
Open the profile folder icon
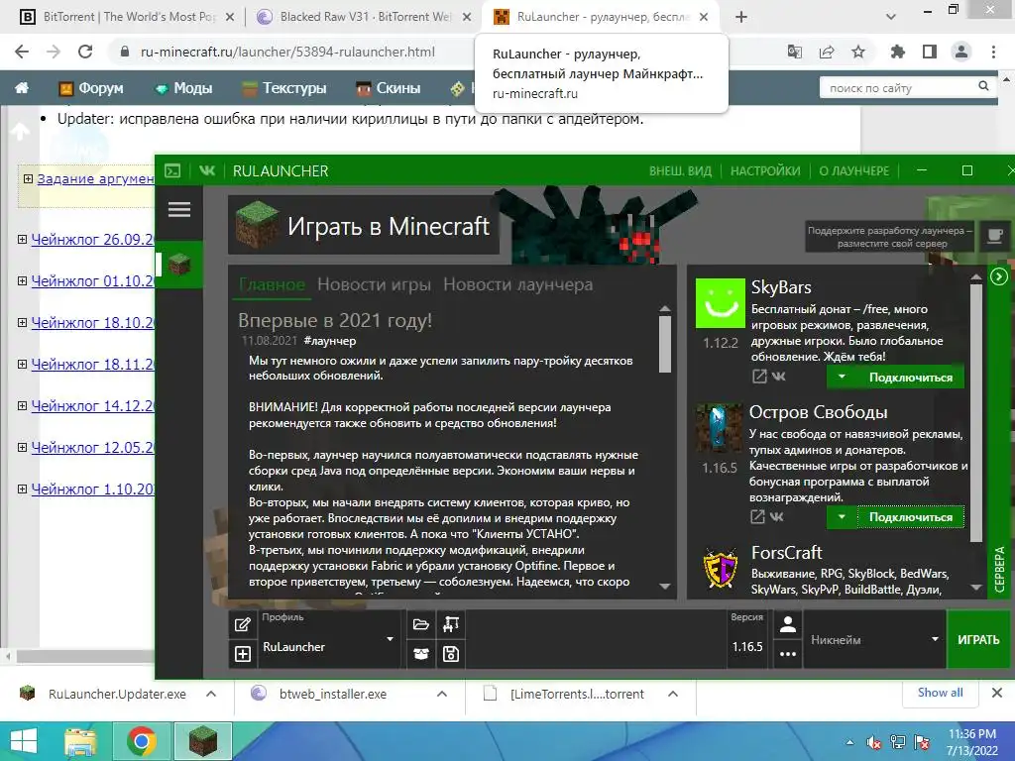tap(420, 624)
